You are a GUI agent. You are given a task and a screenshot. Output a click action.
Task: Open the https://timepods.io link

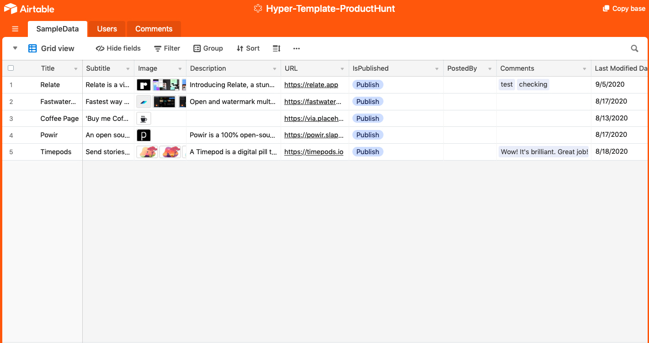(x=314, y=152)
